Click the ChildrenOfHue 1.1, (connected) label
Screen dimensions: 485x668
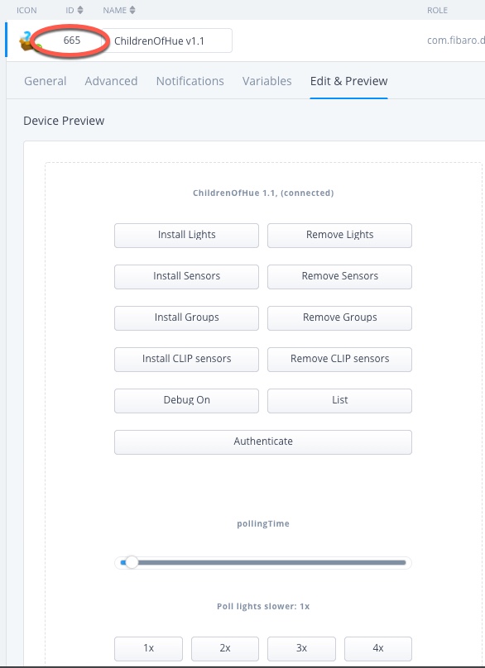263,193
